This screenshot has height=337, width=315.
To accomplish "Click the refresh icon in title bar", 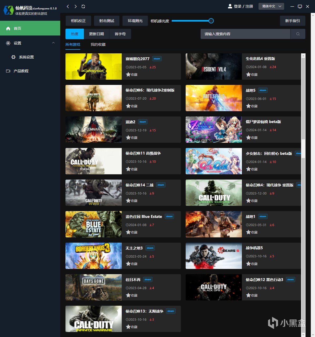I will 83,6.
